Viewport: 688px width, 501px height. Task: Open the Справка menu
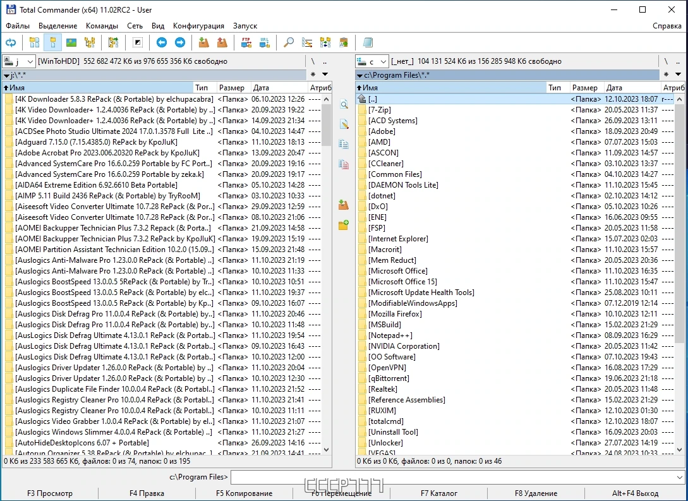tap(667, 26)
